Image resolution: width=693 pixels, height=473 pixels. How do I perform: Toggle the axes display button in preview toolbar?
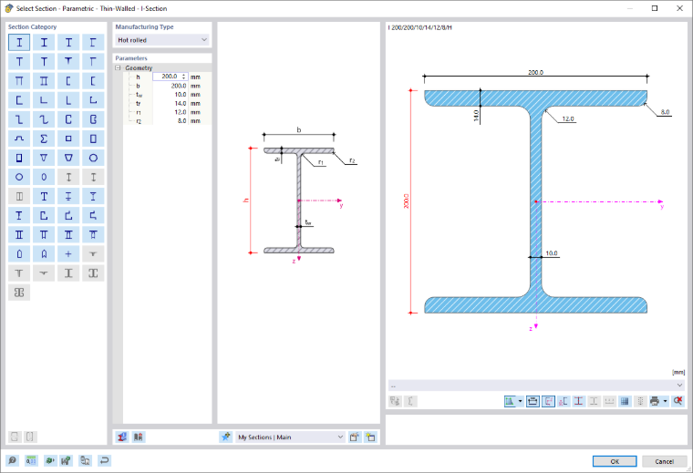[x=549, y=401]
